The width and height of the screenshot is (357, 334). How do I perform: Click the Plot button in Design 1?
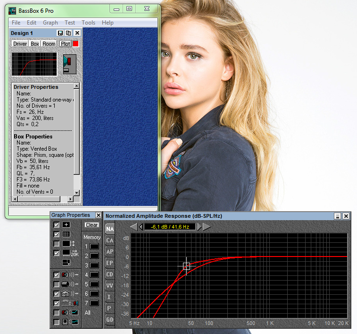(66, 44)
